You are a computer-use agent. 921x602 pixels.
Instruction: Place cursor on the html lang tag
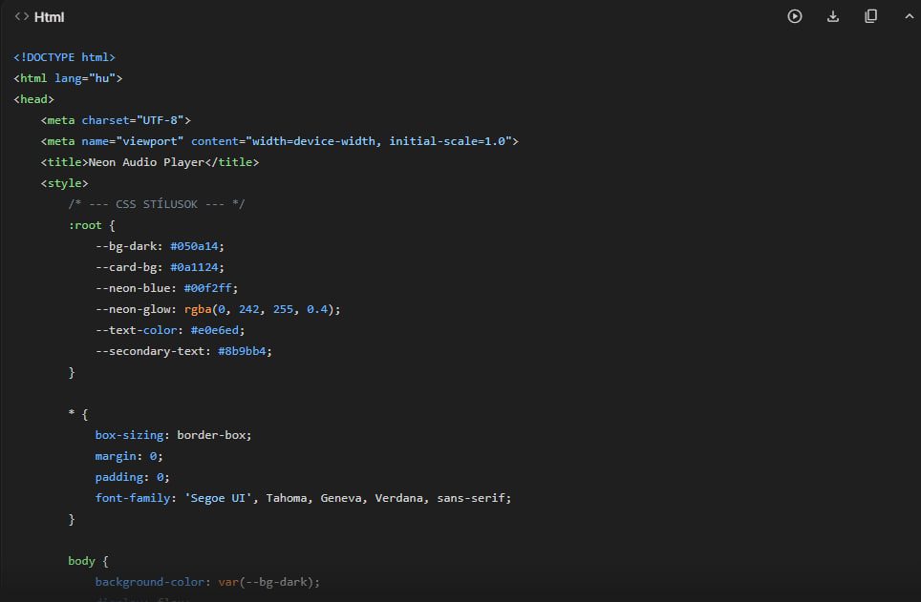click(x=68, y=78)
